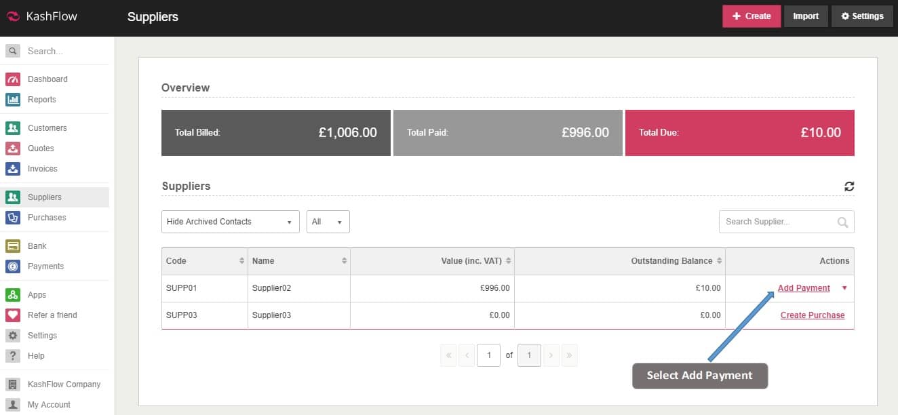Open Customers in the sidebar
Viewport: 898px width, 415px height.
47,128
